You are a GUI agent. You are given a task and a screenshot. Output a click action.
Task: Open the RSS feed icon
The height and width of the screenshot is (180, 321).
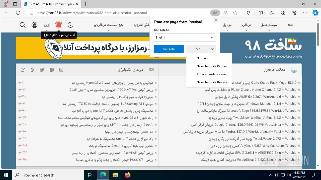pos(33,70)
